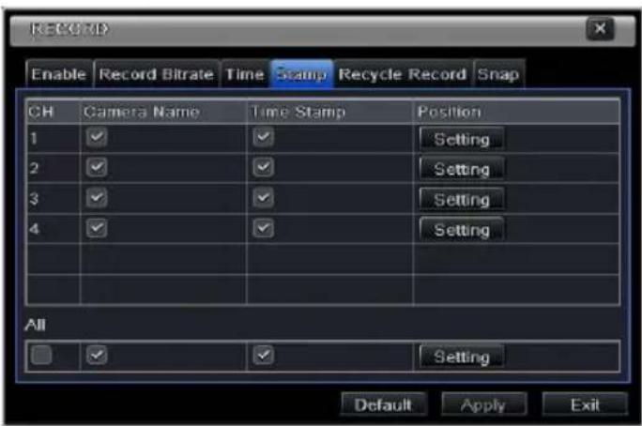Image resolution: width=642 pixels, height=426 pixels.
Task: Select the Stamp tab
Action: (301, 74)
